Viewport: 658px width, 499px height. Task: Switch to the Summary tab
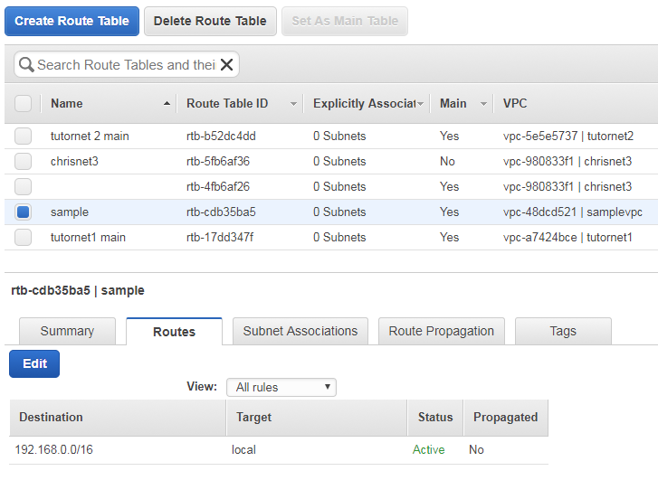pos(67,331)
